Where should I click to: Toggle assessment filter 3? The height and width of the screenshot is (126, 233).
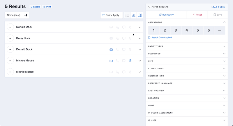[176, 30]
